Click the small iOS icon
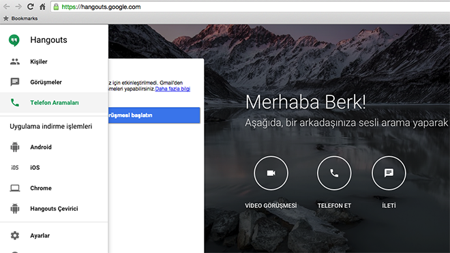 point(15,168)
